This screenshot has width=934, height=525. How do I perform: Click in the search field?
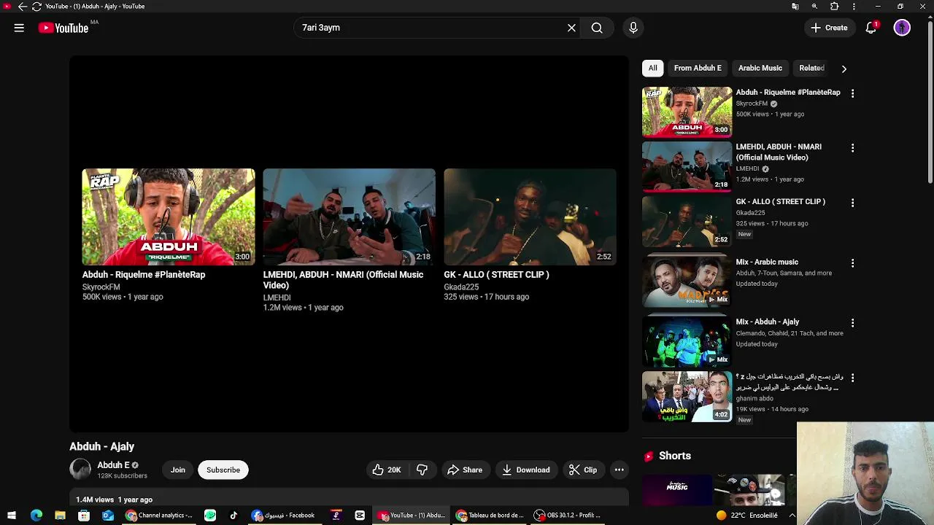[431, 28]
